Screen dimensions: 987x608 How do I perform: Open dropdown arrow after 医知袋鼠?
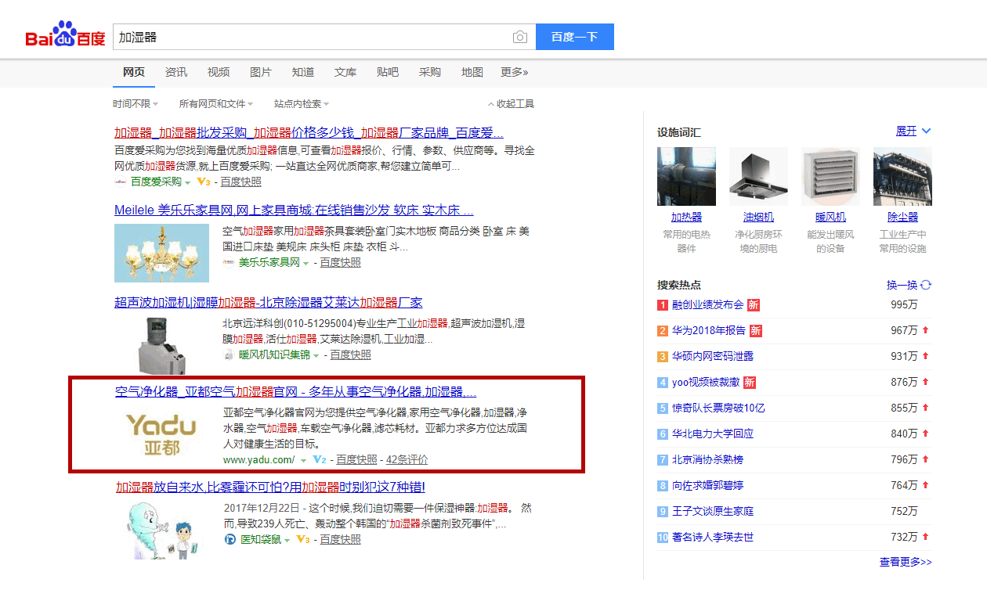coord(287,540)
